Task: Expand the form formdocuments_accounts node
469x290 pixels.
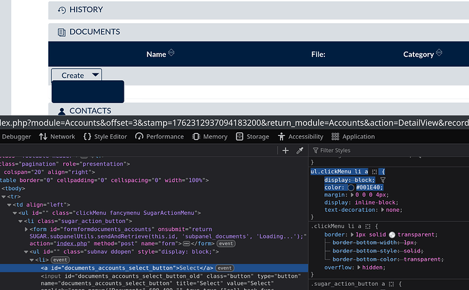Action: click(27, 230)
